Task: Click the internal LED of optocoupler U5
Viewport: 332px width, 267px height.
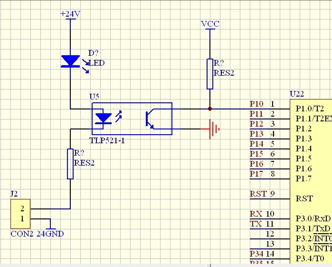Action: coord(103,118)
